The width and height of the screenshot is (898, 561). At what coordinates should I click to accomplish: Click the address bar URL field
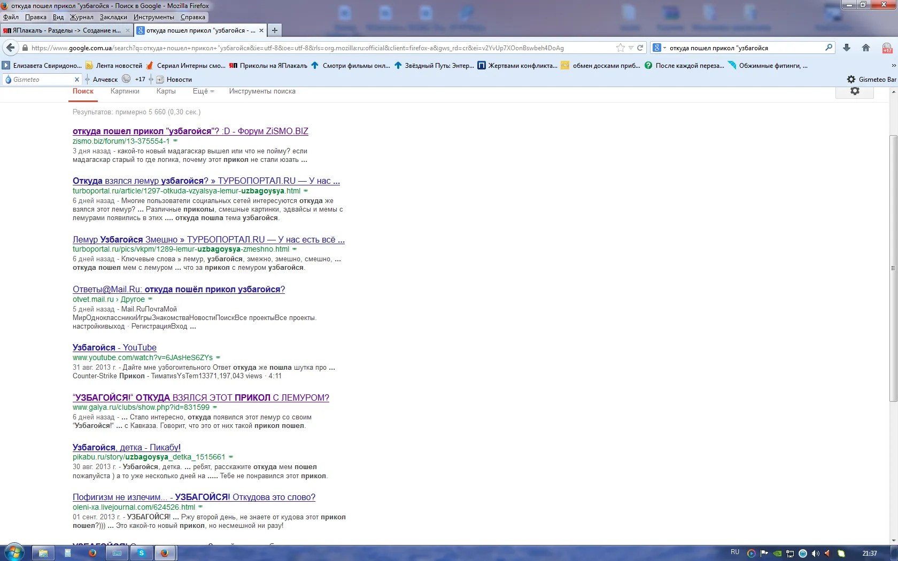[321, 48]
